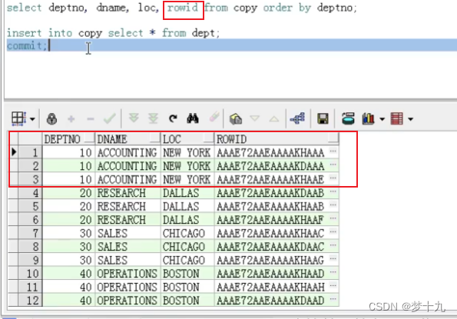Select row number 12 header
This screenshot has height=319, width=457.
click(x=30, y=300)
